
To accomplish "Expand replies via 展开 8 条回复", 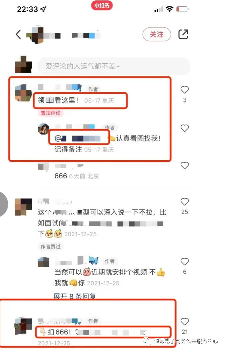I will [75, 296].
